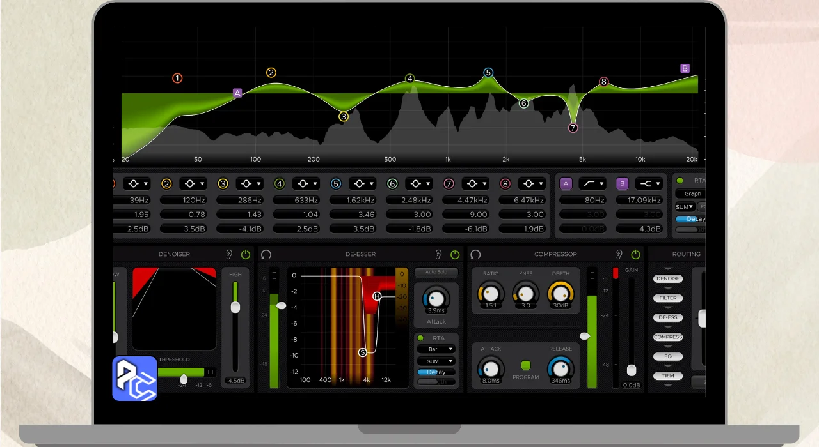Select EQ band node 2 on graph
Screen dimensions: 819x447
(x=271, y=72)
